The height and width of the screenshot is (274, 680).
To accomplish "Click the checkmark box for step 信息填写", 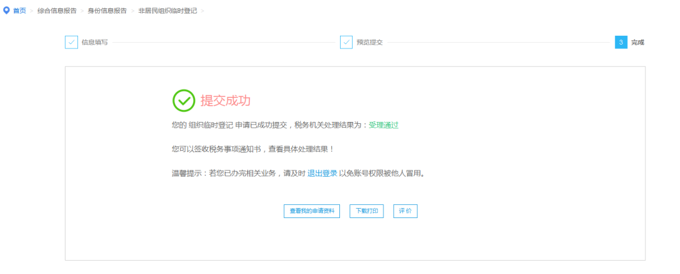I will click(x=71, y=42).
